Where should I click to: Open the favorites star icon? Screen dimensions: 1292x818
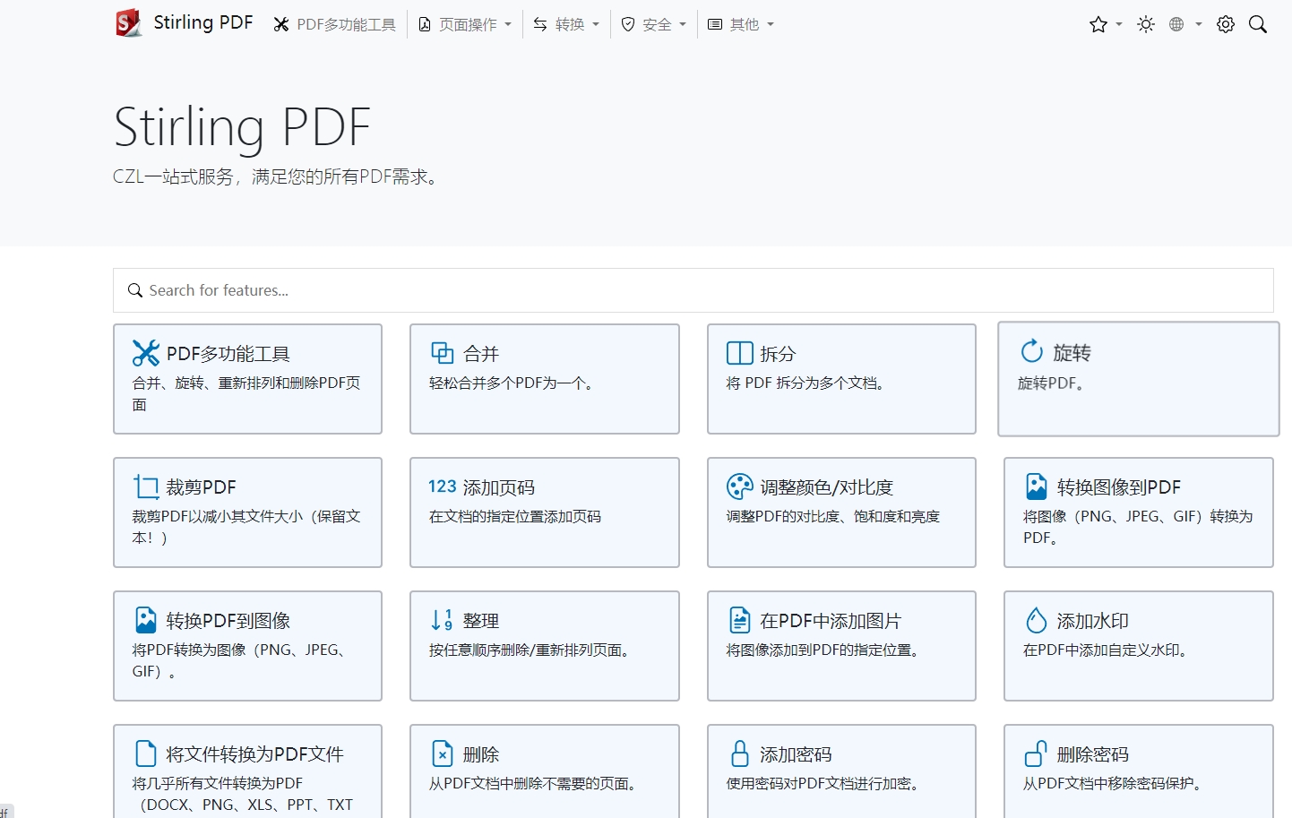(1098, 24)
